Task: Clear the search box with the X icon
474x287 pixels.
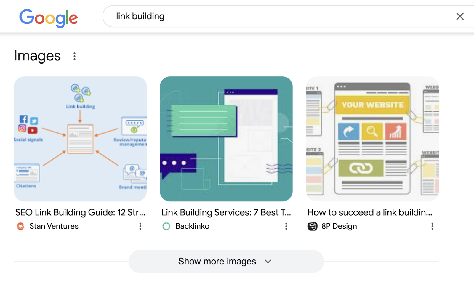Action: coord(460,16)
